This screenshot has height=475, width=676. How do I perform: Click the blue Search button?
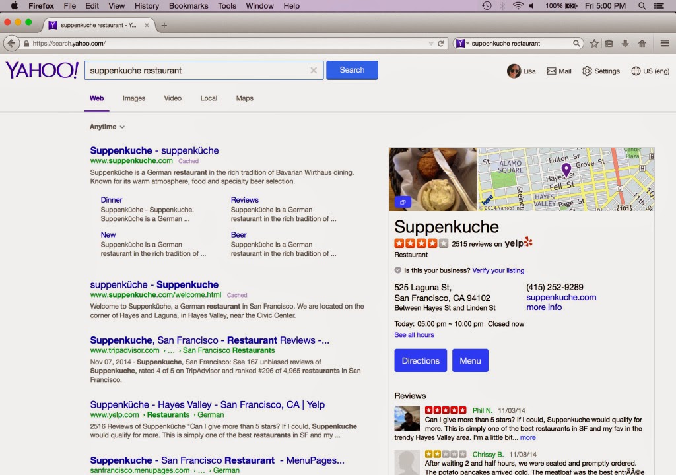pos(352,70)
